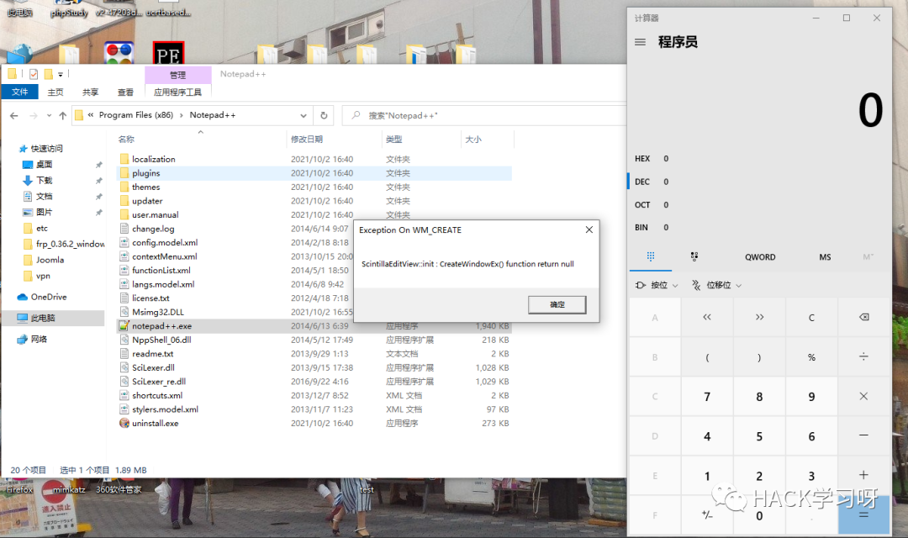Expand breadcrumb arrow after Program Files (x86)
Image resolution: width=908 pixels, height=538 pixels.
[x=182, y=115]
